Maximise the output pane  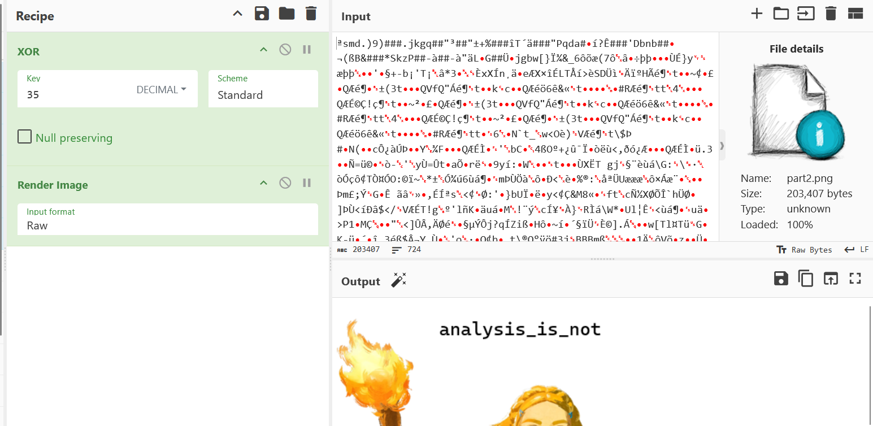[x=855, y=278]
